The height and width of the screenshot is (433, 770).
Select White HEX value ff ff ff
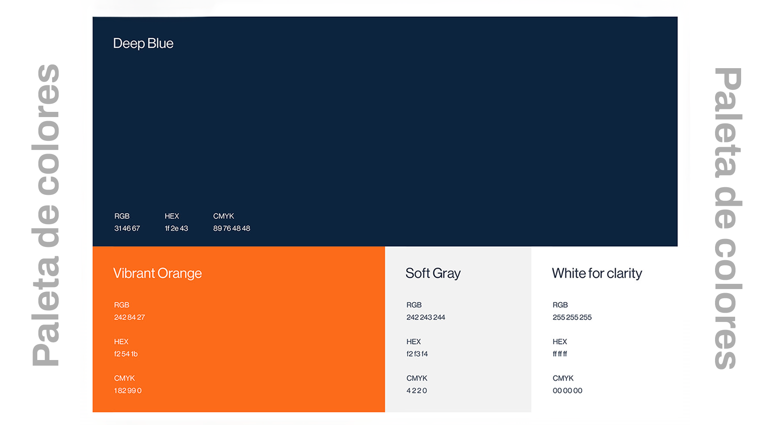pos(560,354)
